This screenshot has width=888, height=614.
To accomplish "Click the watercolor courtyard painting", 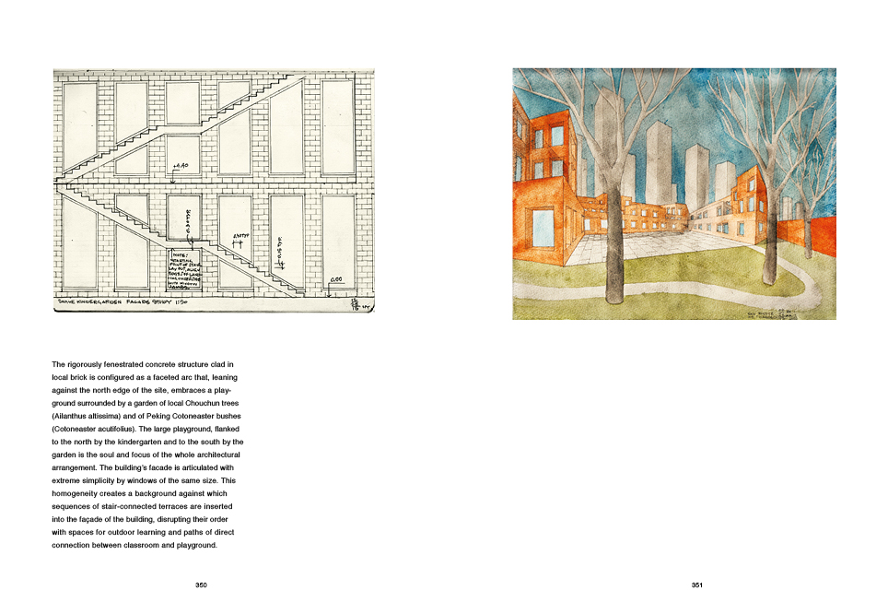I will click(x=673, y=194).
